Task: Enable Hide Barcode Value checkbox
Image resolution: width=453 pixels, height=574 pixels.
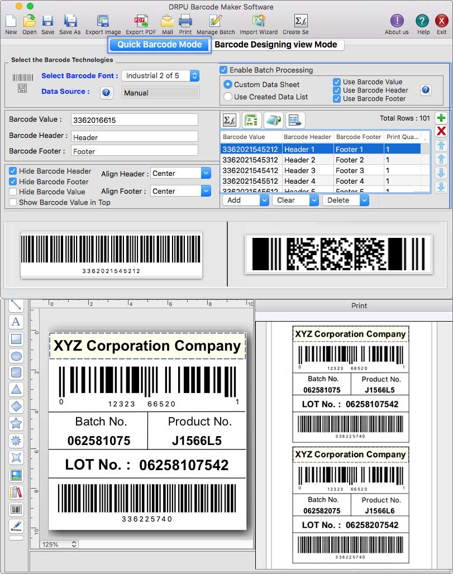Action: (13, 192)
